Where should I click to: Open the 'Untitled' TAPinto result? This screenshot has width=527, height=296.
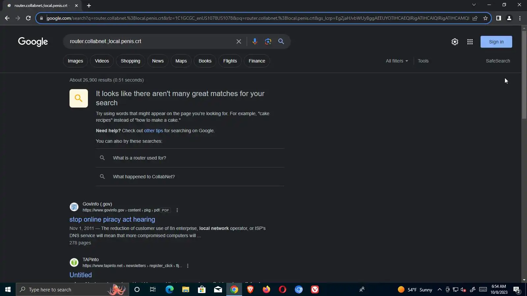click(x=81, y=275)
